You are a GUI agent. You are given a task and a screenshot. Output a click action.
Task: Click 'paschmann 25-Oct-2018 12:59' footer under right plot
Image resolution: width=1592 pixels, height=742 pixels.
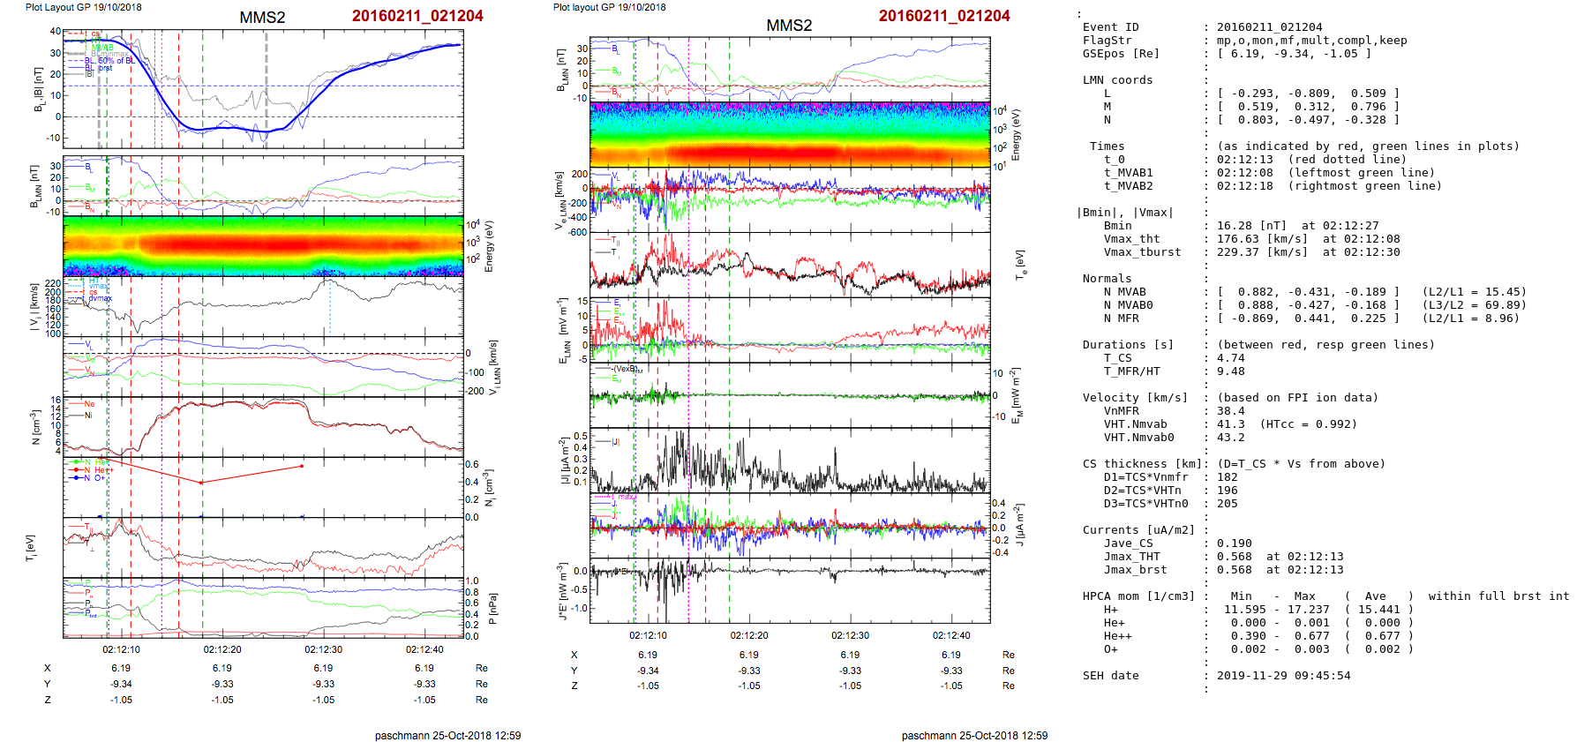pyautogui.click(x=974, y=736)
